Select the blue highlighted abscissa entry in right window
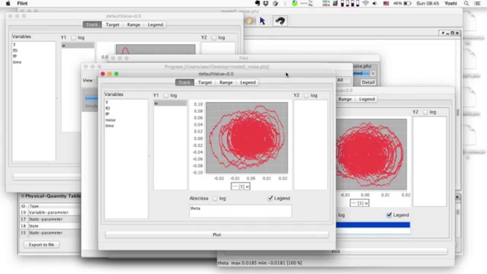 (374, 225)
